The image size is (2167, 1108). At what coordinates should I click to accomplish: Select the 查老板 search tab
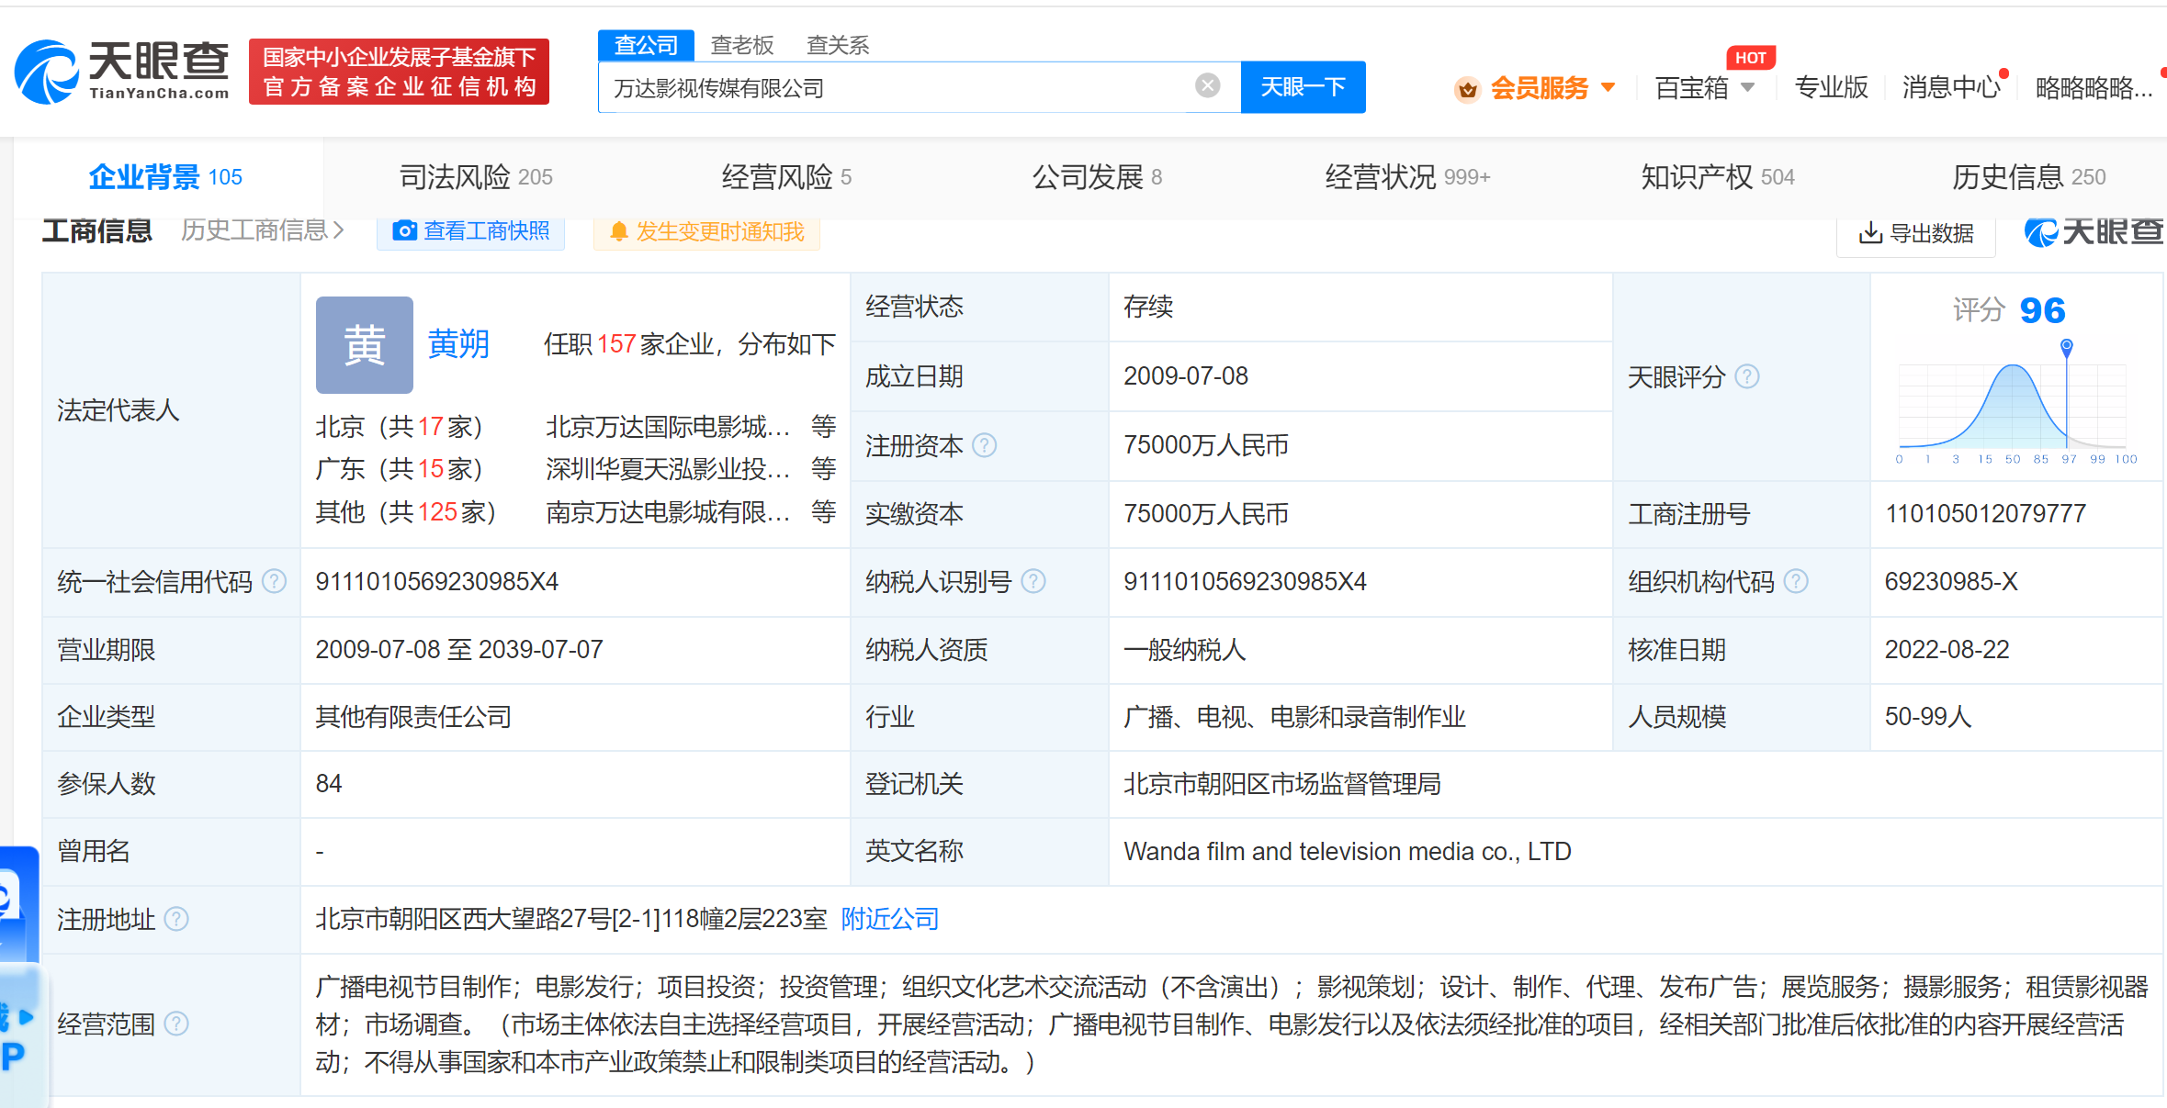tap(741, 45)
